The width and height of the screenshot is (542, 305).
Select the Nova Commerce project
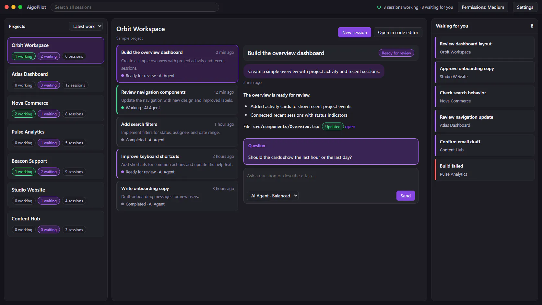56,108
